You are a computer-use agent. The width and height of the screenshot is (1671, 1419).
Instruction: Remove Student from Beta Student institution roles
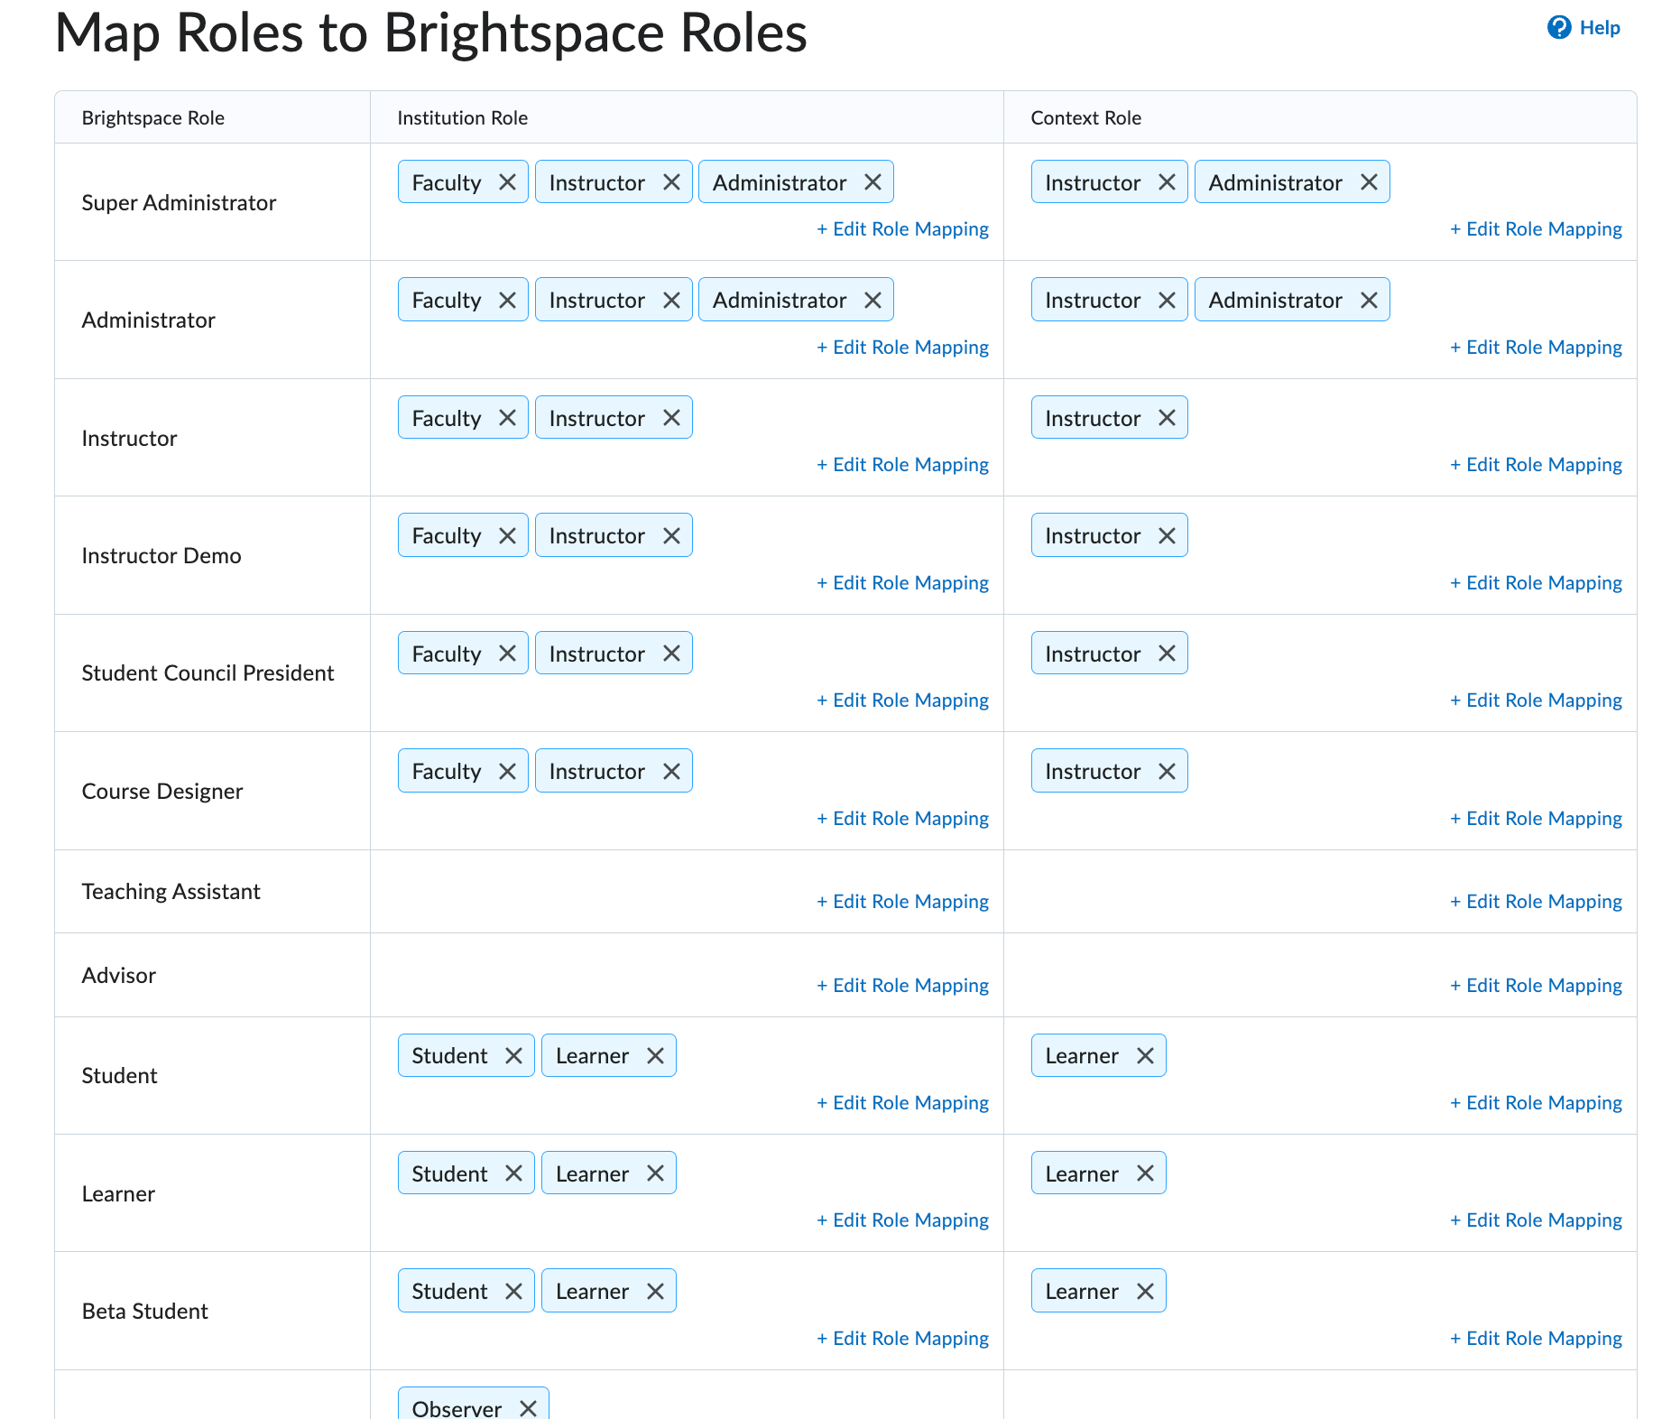point(513,1291)
